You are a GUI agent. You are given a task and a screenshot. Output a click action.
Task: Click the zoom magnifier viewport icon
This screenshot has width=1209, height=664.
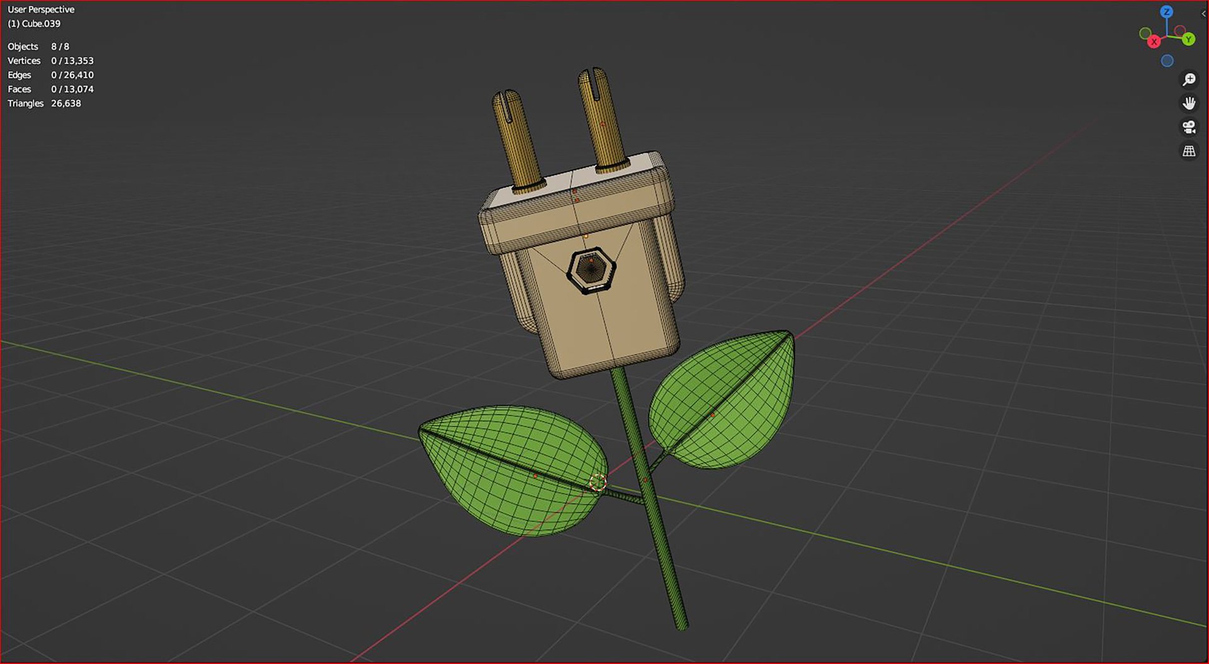pyautogui.click(x=1189, y=79)
